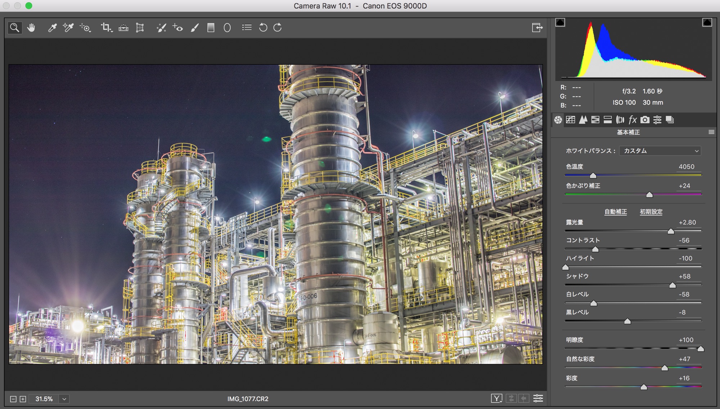Select the Radial Filter tool
The width and height of the screenshot is (720, 409).
tap(227, 28)
